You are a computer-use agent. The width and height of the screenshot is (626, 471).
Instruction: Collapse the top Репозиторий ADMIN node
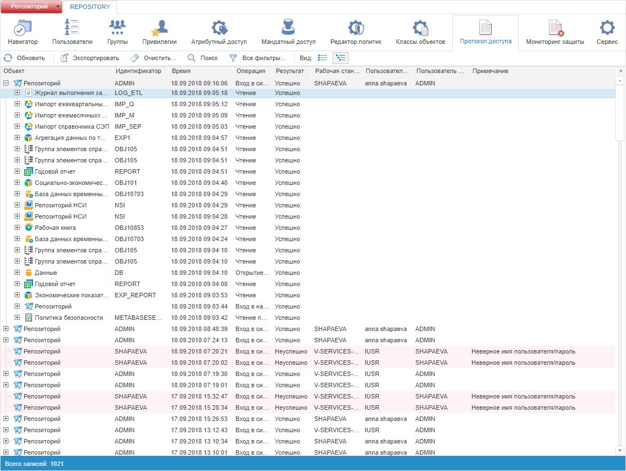6,83
